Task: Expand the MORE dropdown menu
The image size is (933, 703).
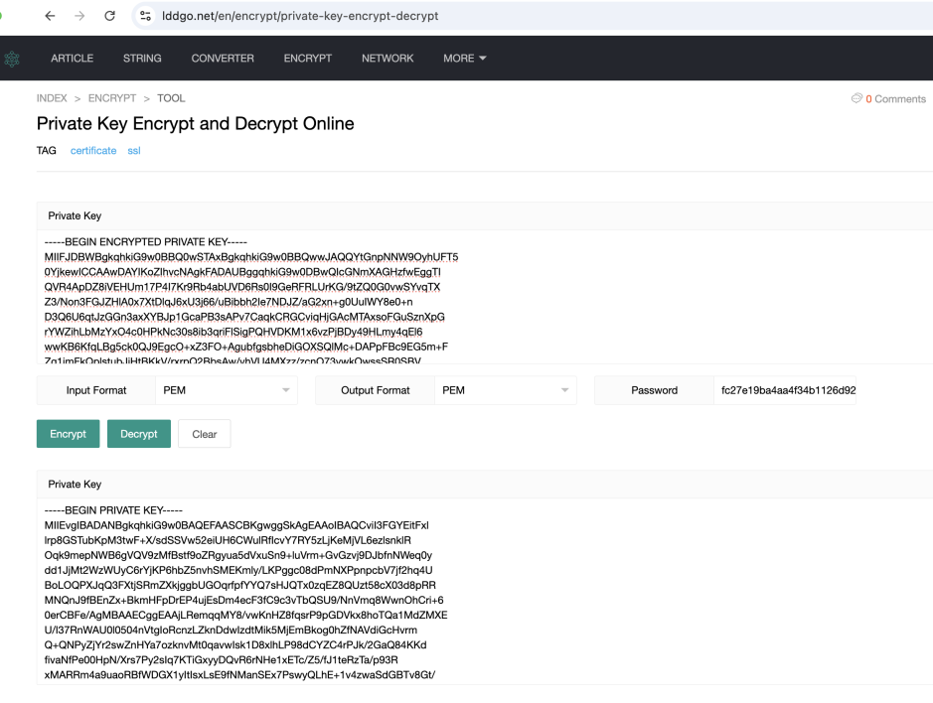Action: click(x=465, y=59)
